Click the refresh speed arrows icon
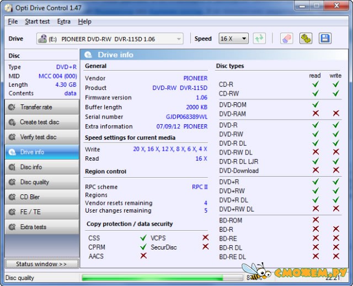 259,39
